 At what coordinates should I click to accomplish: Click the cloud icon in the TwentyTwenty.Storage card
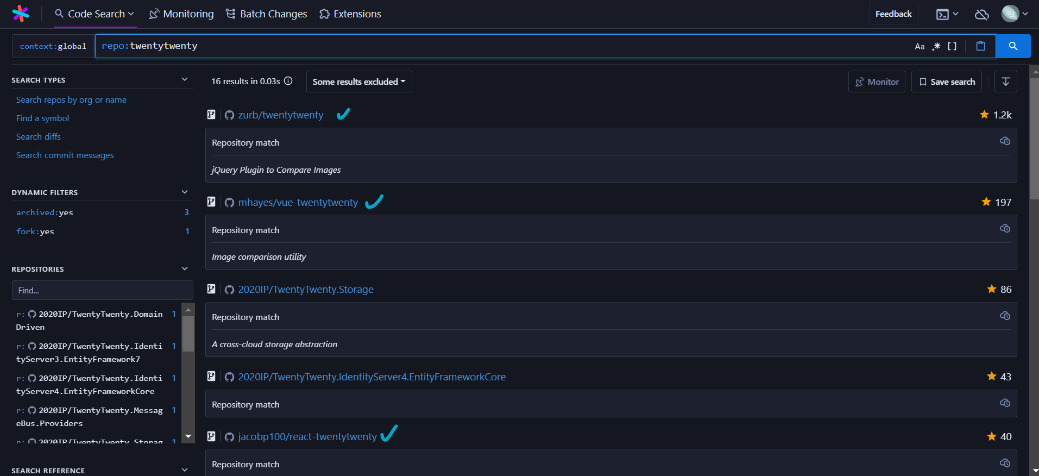pyautogui.click(x=1005, y=316)
